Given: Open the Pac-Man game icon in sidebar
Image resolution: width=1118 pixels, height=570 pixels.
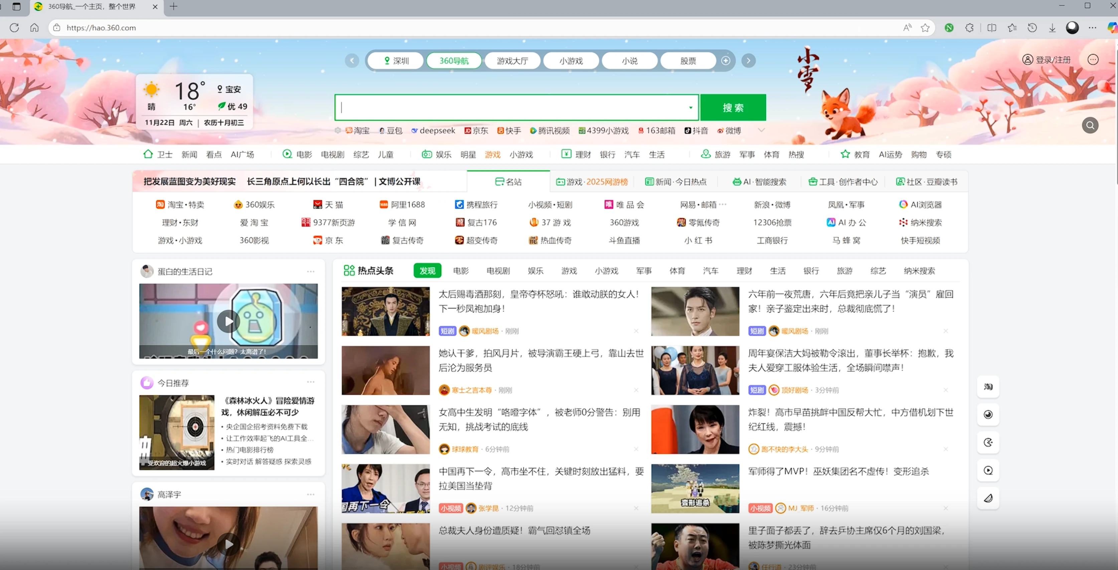Looking at the screenshot, I should point(988,442).
